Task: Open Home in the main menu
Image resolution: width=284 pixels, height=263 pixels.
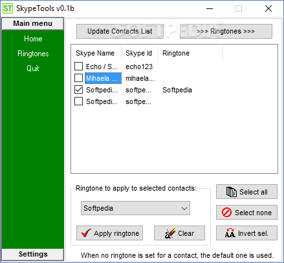Action: point(33,39)
